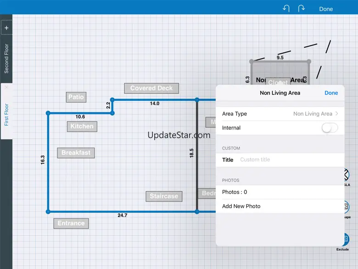Select the Covered Deck label
This screenshot has width=358, height=269.
click(x=151, y=88)
